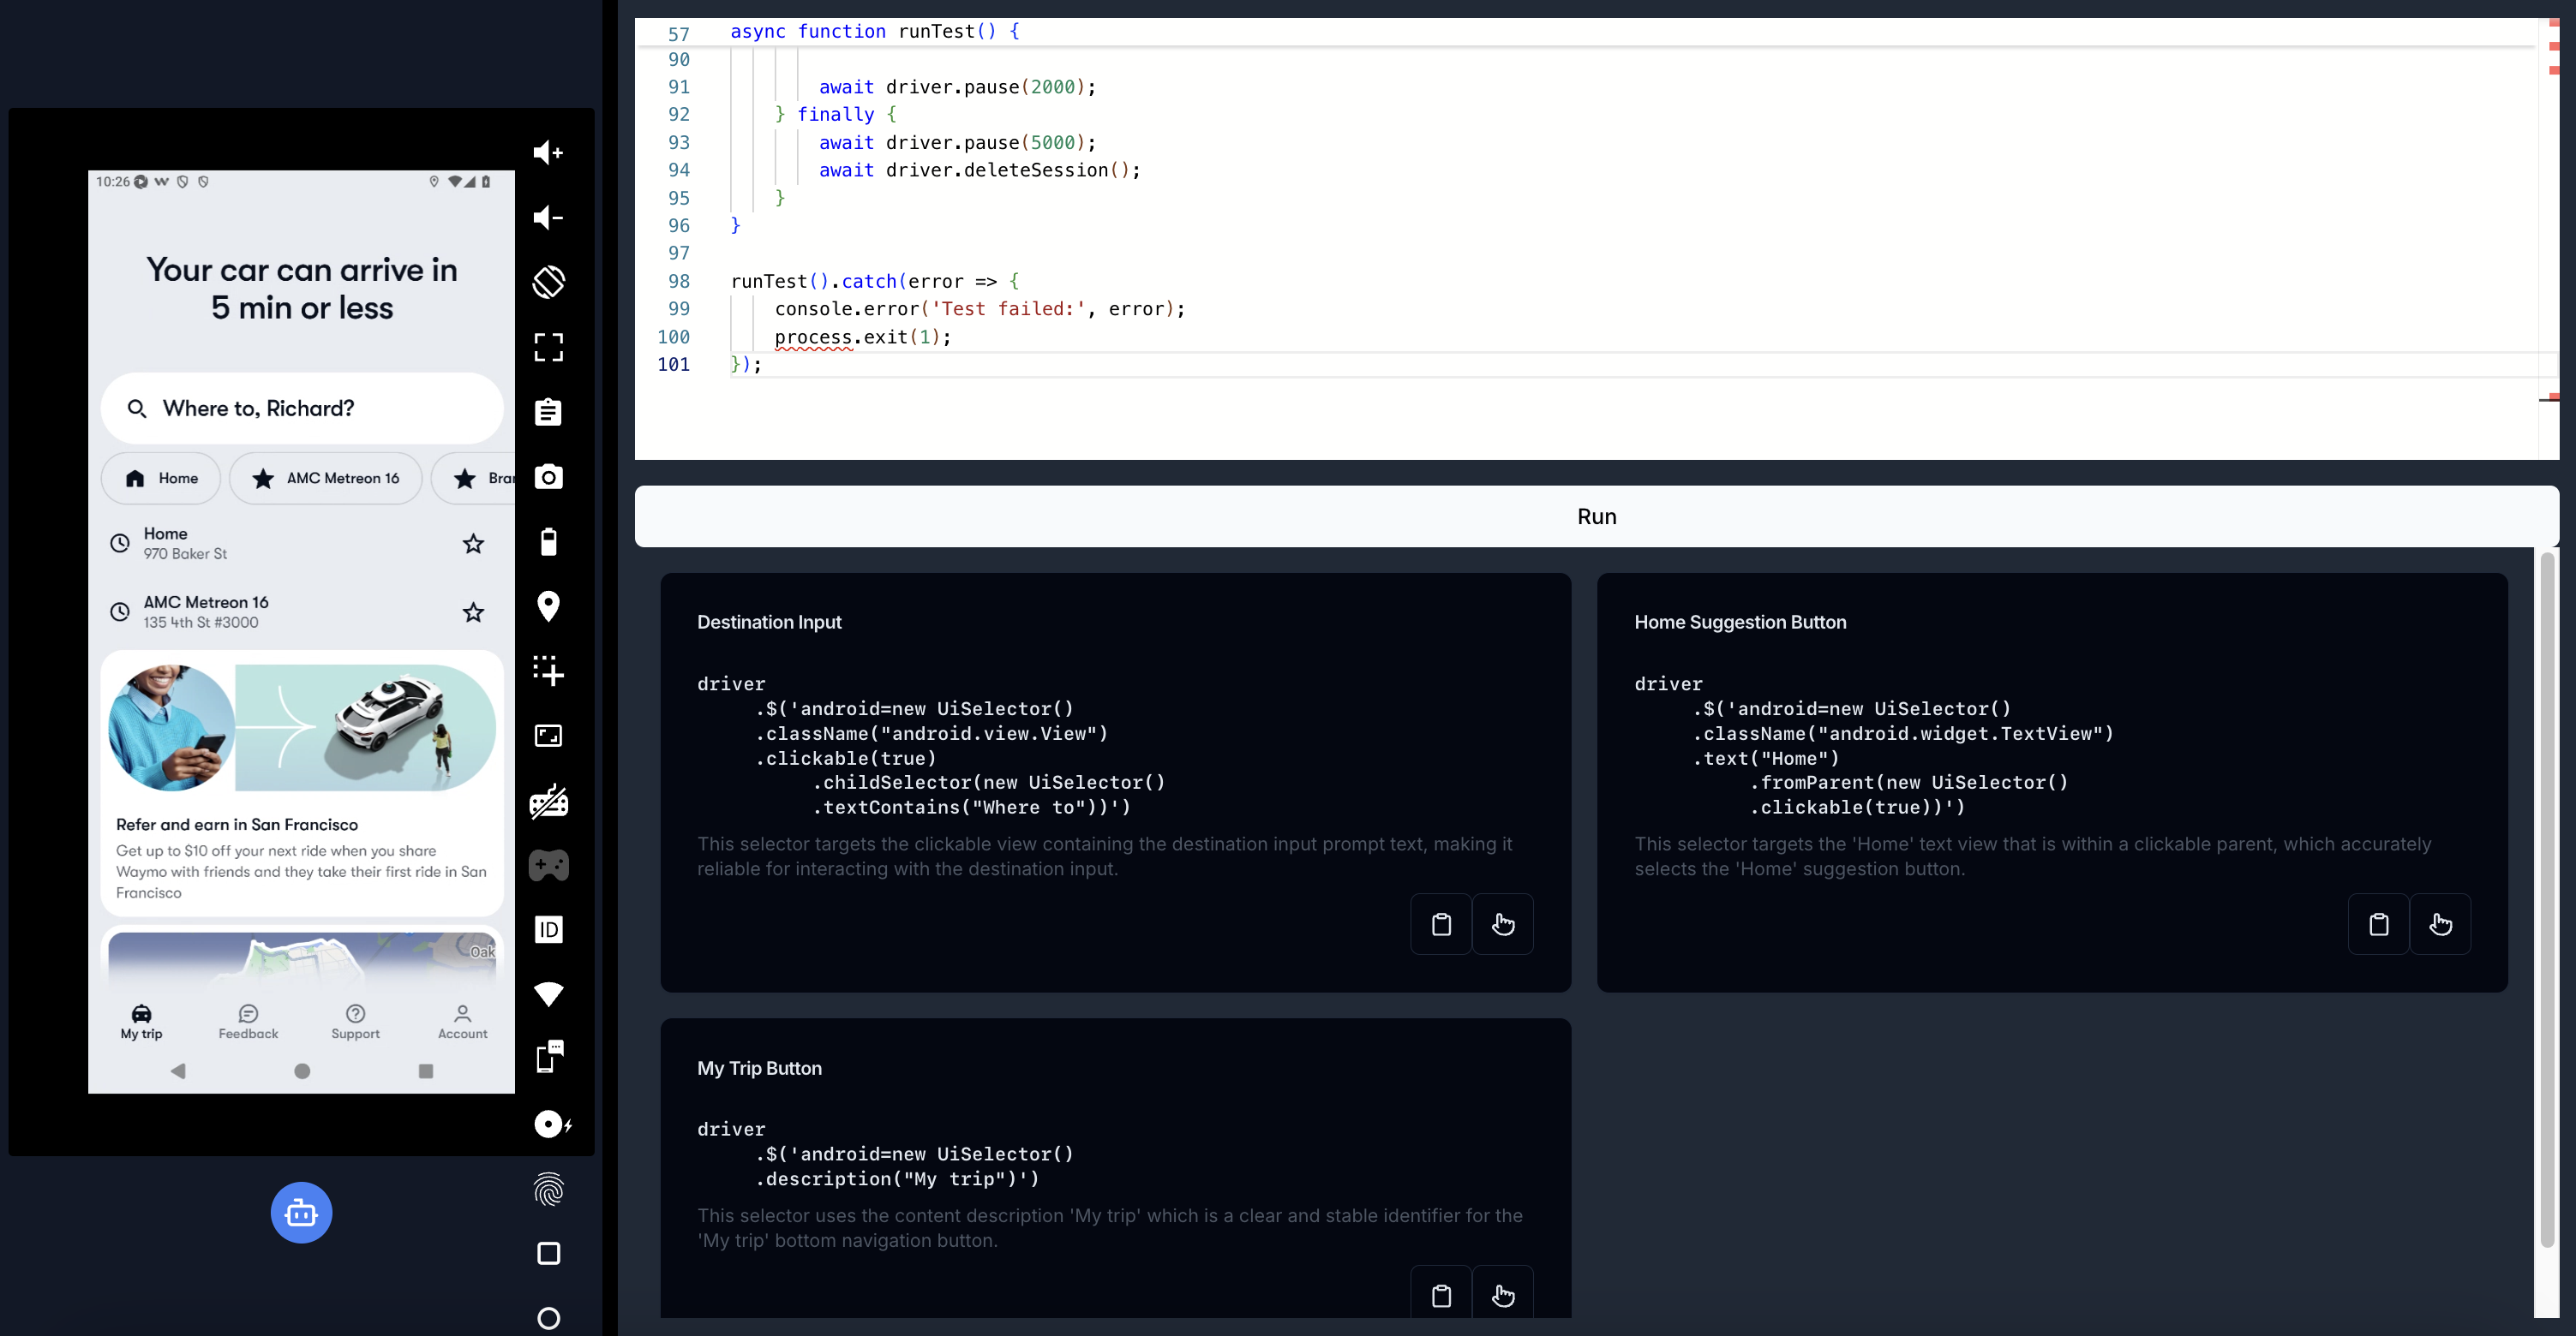Toggle the emulator wifi icon
Viewport: 2576px width, 1336px height.
[548, 993]
